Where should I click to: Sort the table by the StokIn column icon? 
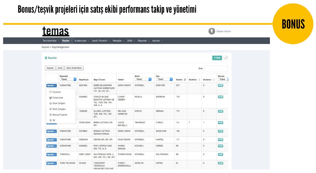[185, 80]
